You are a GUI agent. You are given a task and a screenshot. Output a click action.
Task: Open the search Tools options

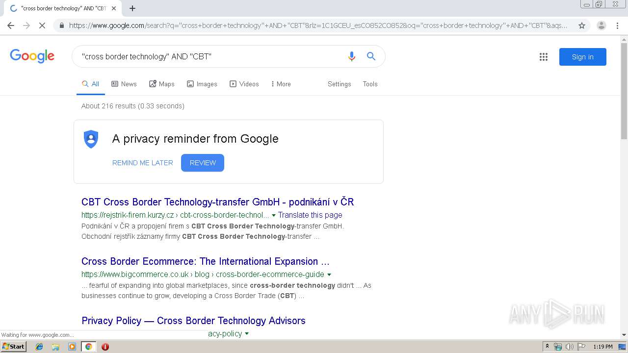[370, 84]
